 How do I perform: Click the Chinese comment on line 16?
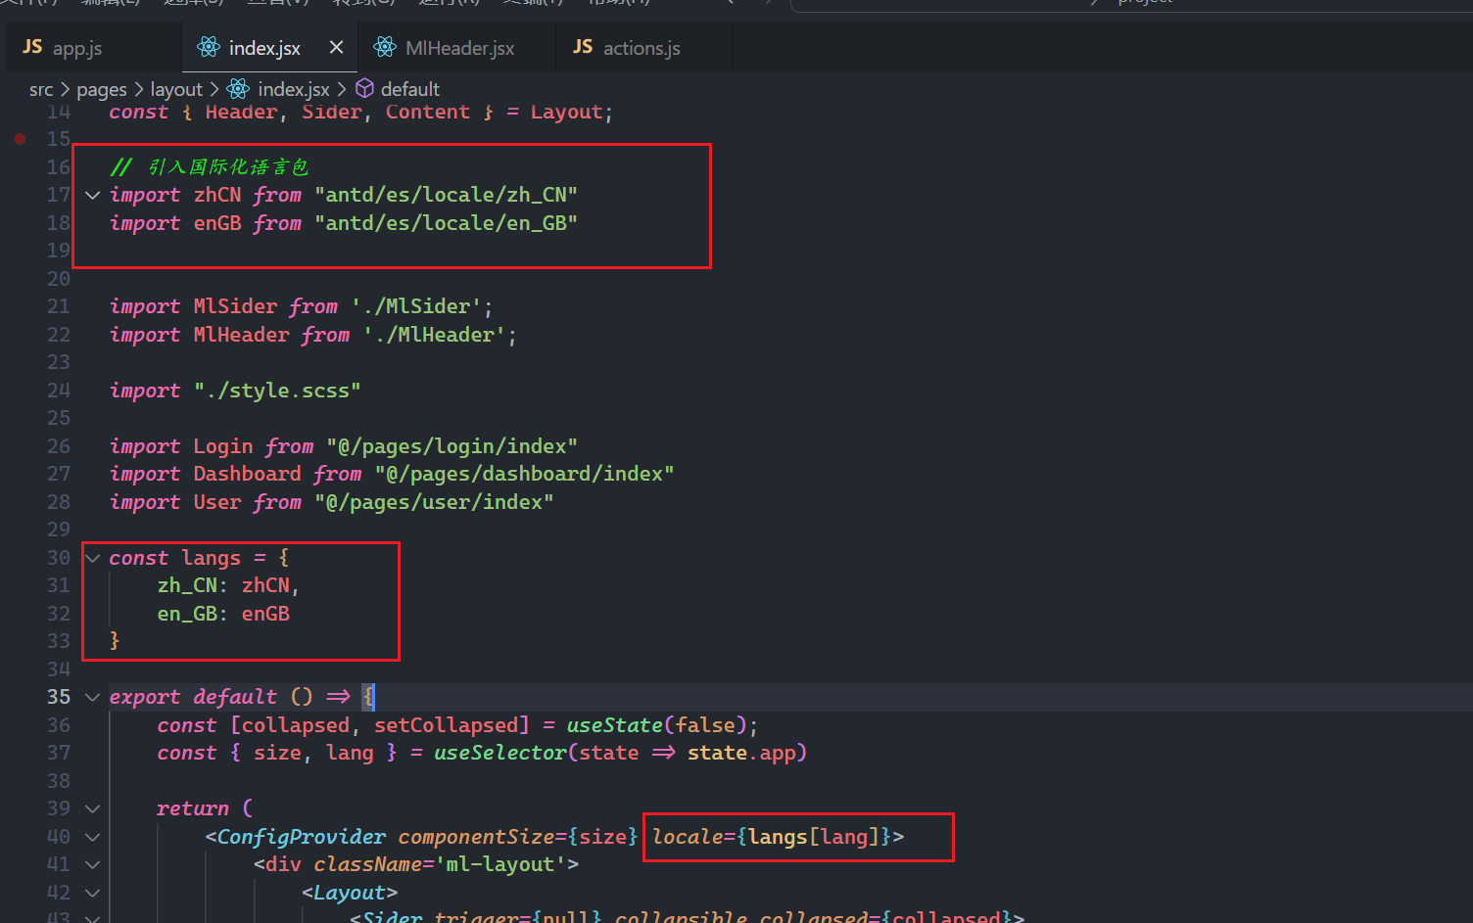click(x=209, y=167)
